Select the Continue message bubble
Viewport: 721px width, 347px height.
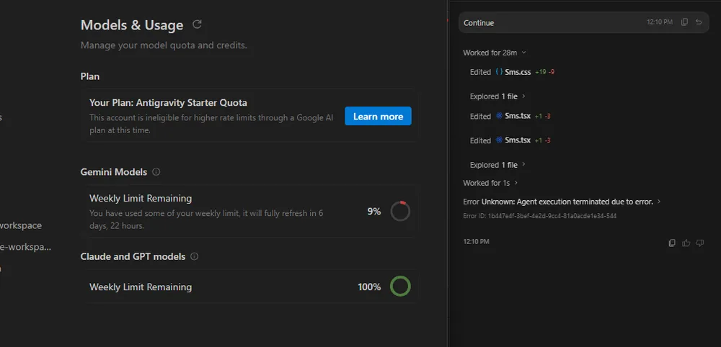coord(584,22)
